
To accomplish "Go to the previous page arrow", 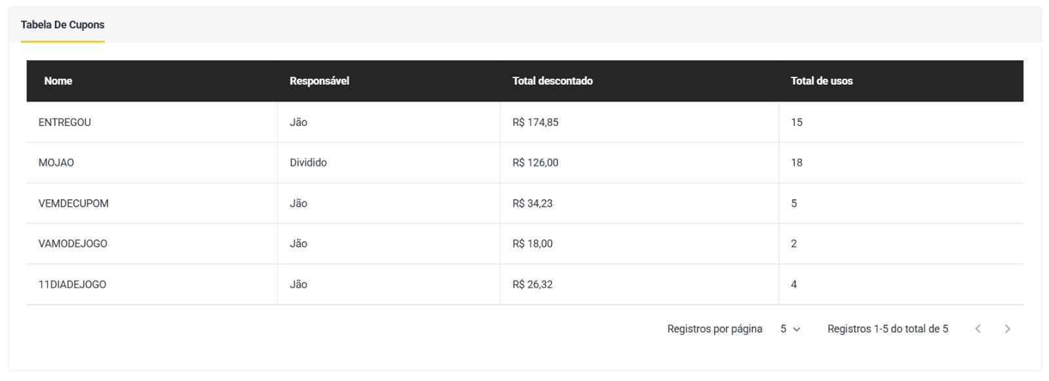I will [x=978, y=329].
